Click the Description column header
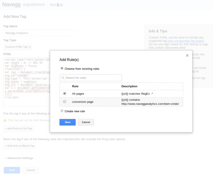Screen dimensions: 213x175 point(129,86)
